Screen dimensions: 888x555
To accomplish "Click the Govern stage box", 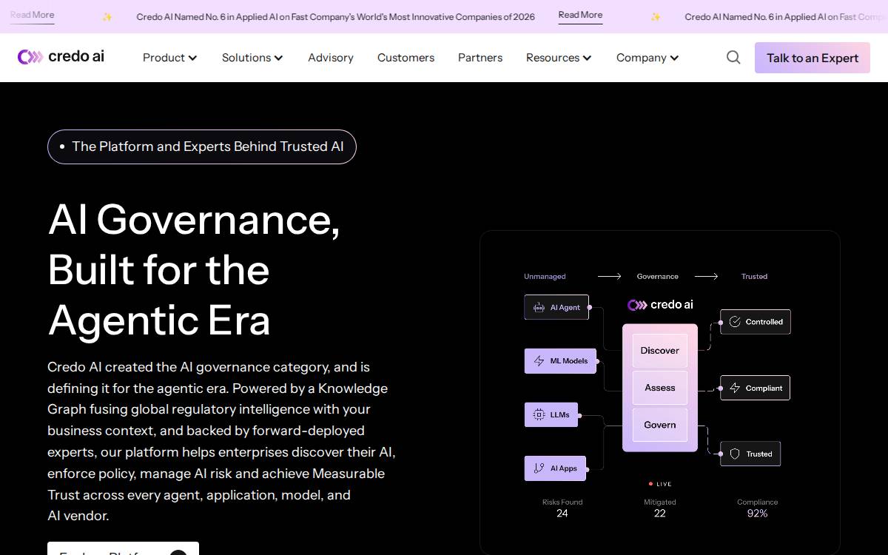I will pos(660,425).
